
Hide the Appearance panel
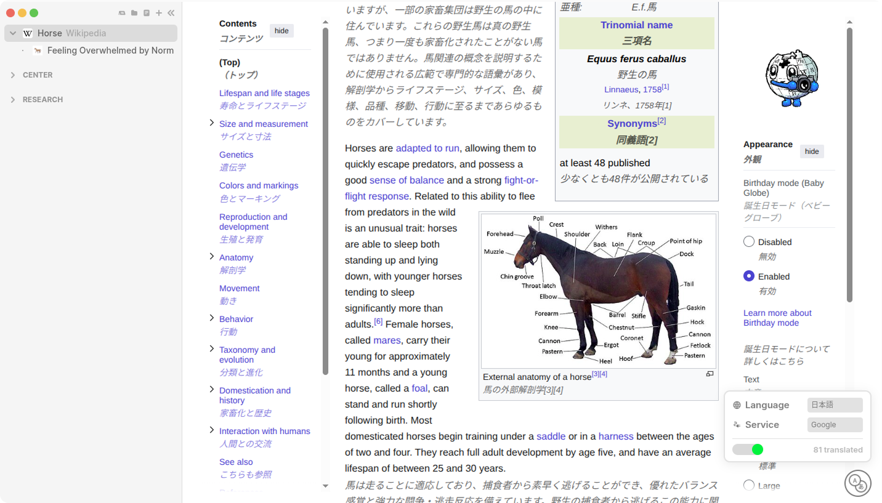coord(812,151)
